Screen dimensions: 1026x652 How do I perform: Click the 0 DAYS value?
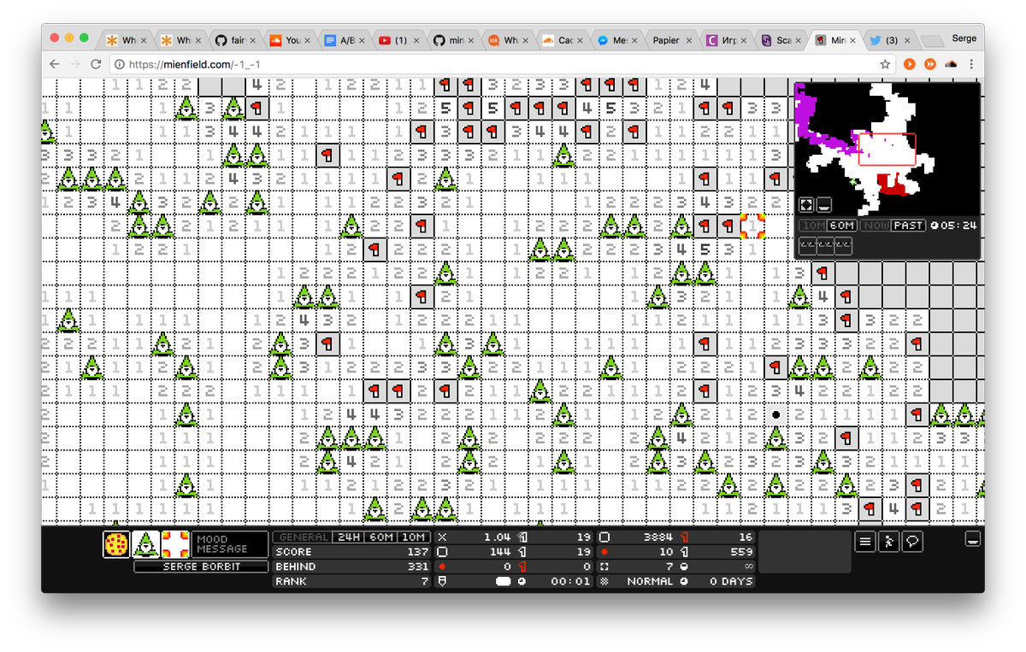tap(731, 581)
